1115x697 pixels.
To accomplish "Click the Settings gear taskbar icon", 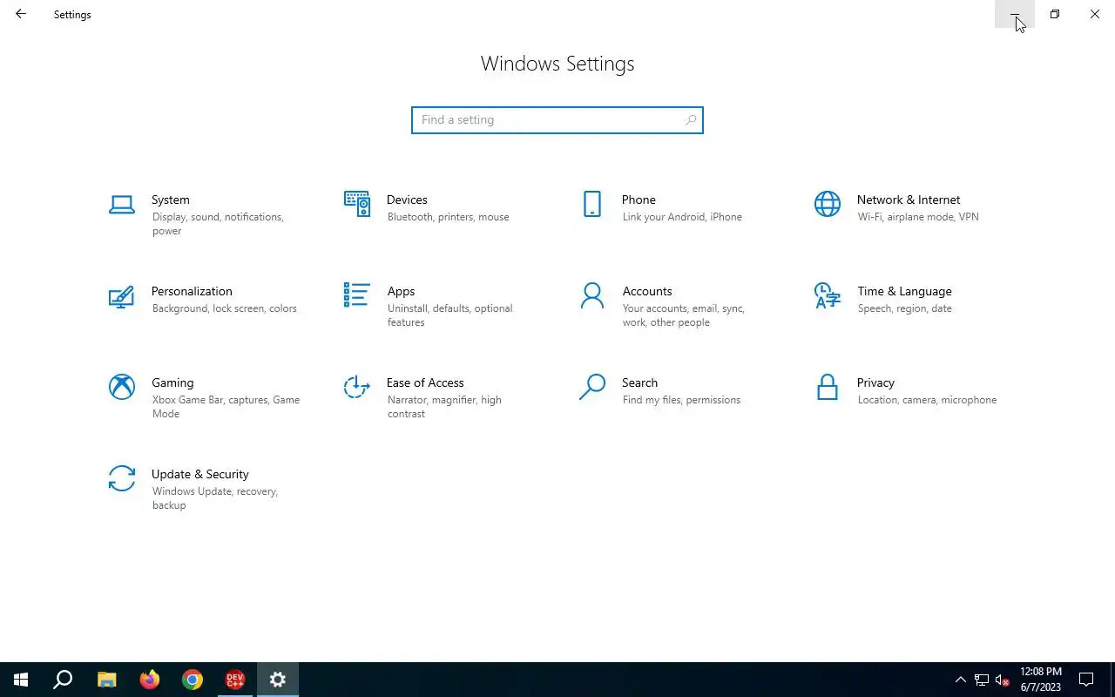I will point(278,680).
